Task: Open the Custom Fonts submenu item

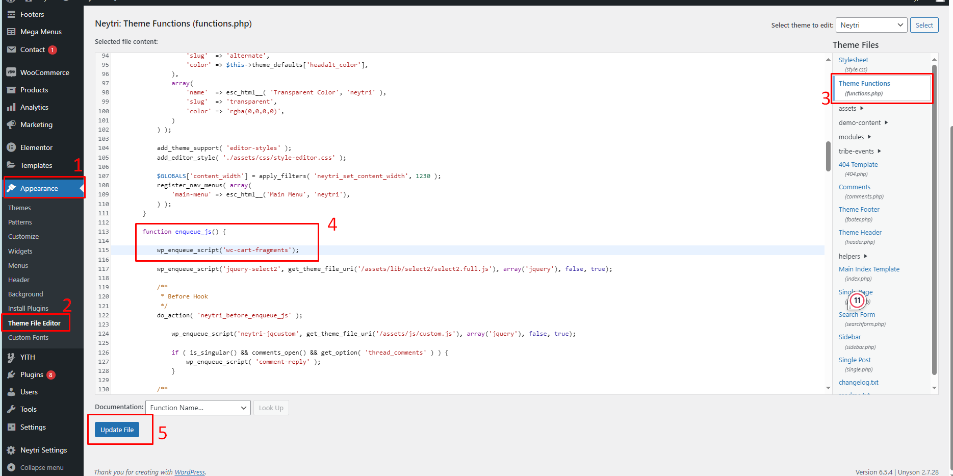Action: click(28, 337)
